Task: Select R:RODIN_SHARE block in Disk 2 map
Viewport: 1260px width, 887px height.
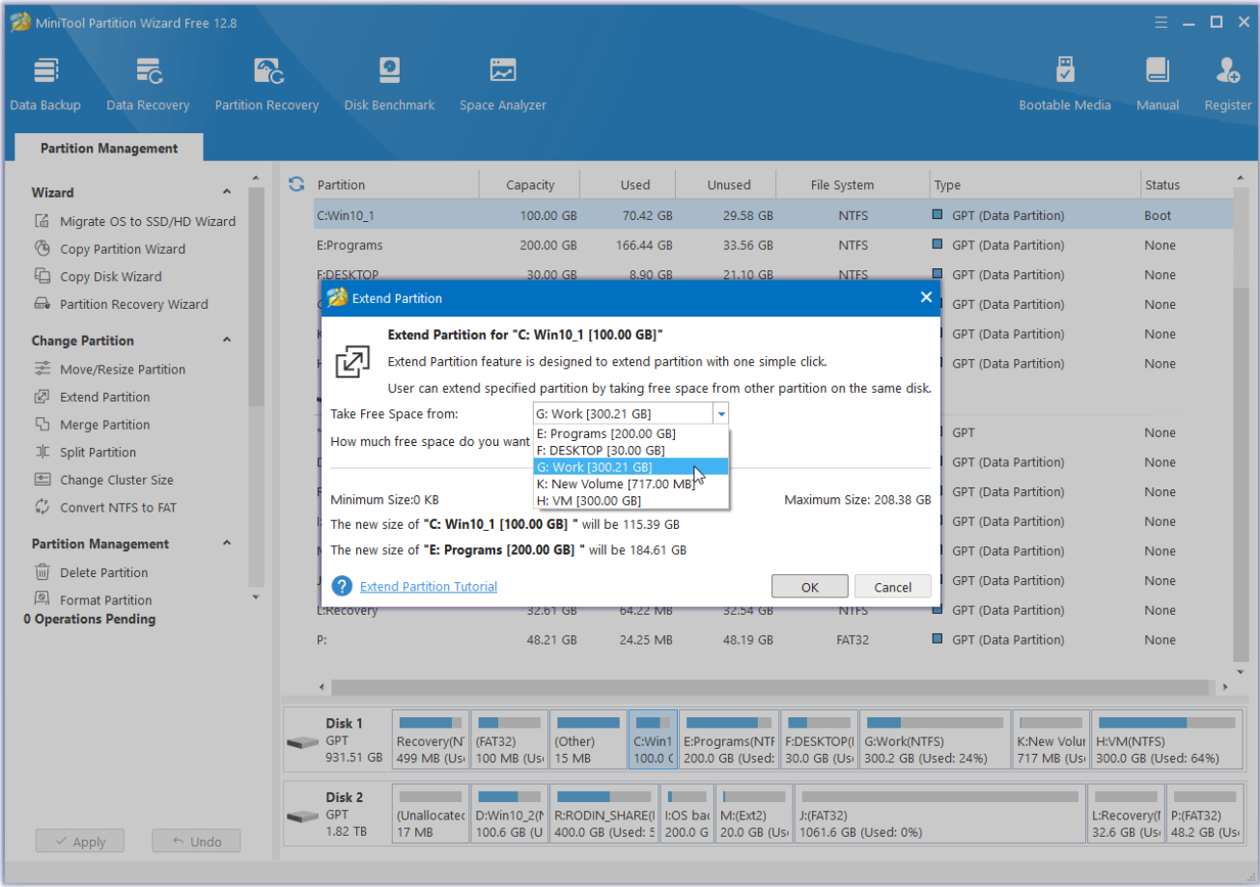Action: coord(605,815)
